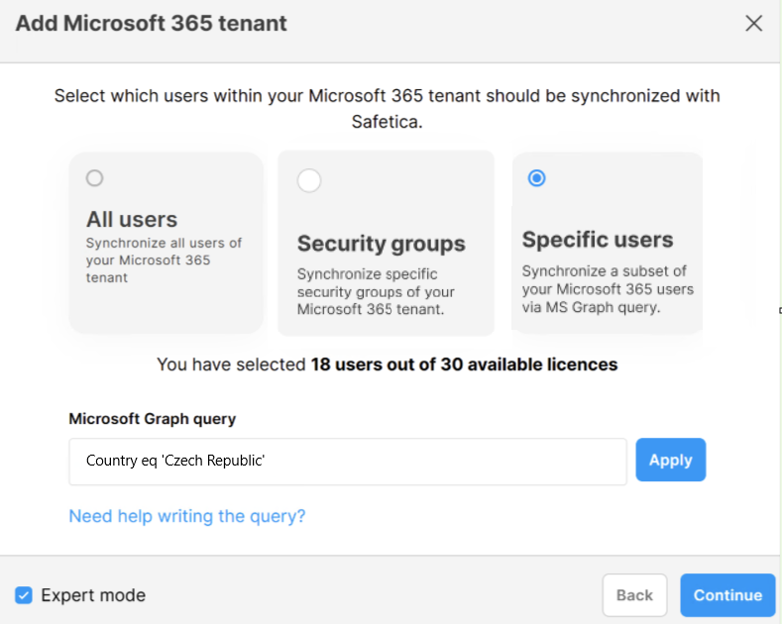Screen dimensions: 782x624
Task: Click the 'Microsoft Graph query' label
Action: pyautogui.click(x=152, y=419)
